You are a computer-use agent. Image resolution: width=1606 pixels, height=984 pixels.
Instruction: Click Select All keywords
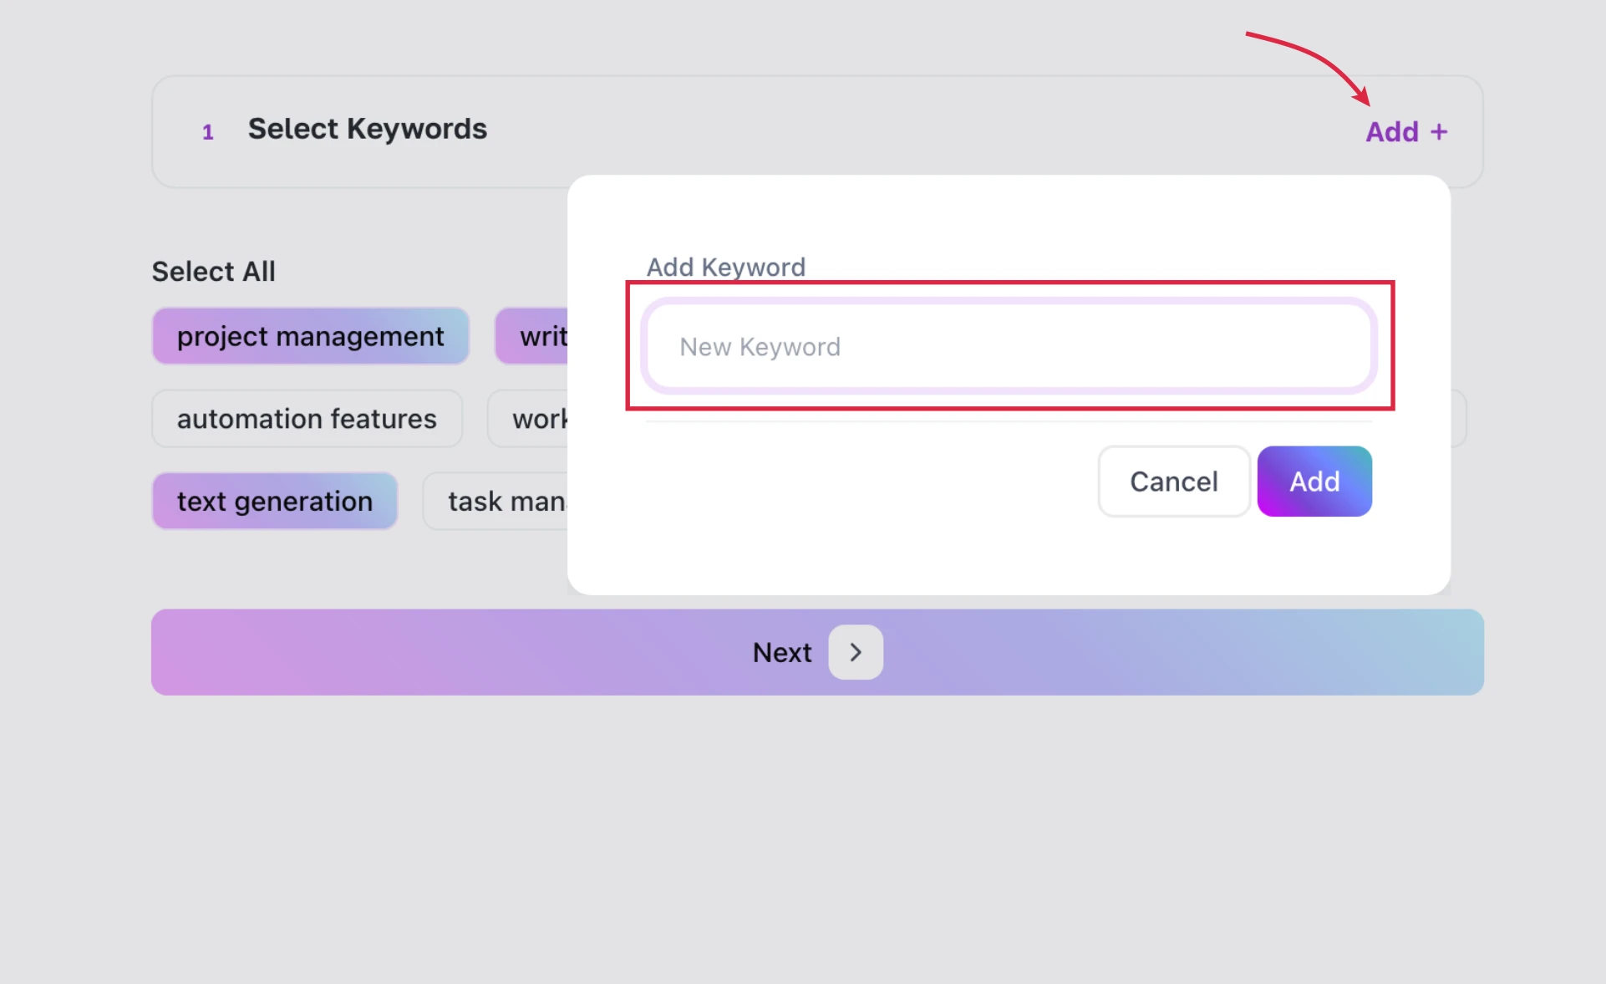[213, 272]
